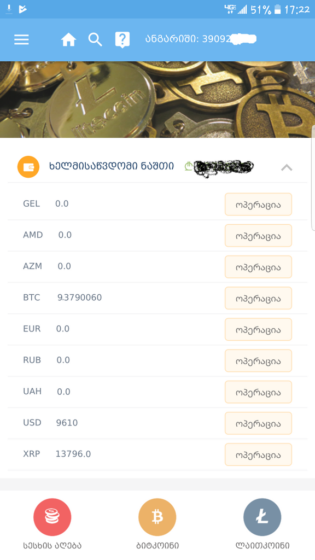This screenshot has width=315, height=560.
Task: Open the hamburger navigation menu
Action: (x=21, y=39)
